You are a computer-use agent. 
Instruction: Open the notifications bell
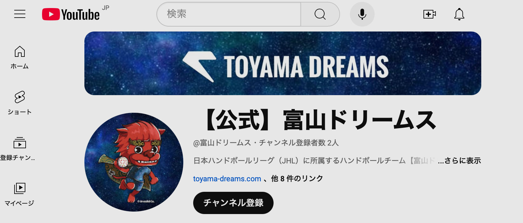[459, 14]
